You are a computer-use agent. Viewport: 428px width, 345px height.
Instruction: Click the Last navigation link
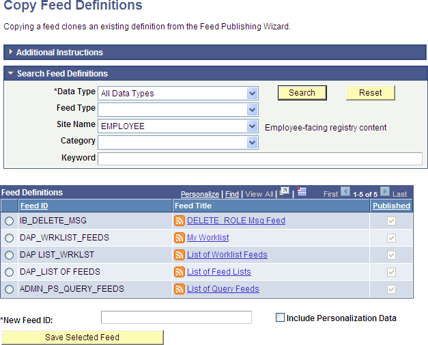click(x=399, y=194)
